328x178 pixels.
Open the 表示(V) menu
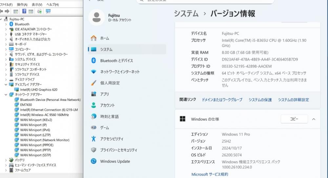(37, 4)
